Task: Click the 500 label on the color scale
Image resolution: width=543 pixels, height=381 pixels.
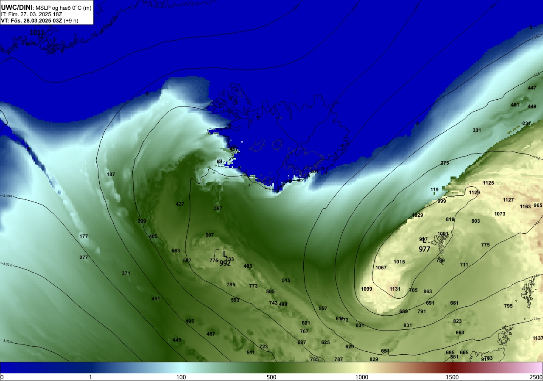Action: tap(271, 377)
